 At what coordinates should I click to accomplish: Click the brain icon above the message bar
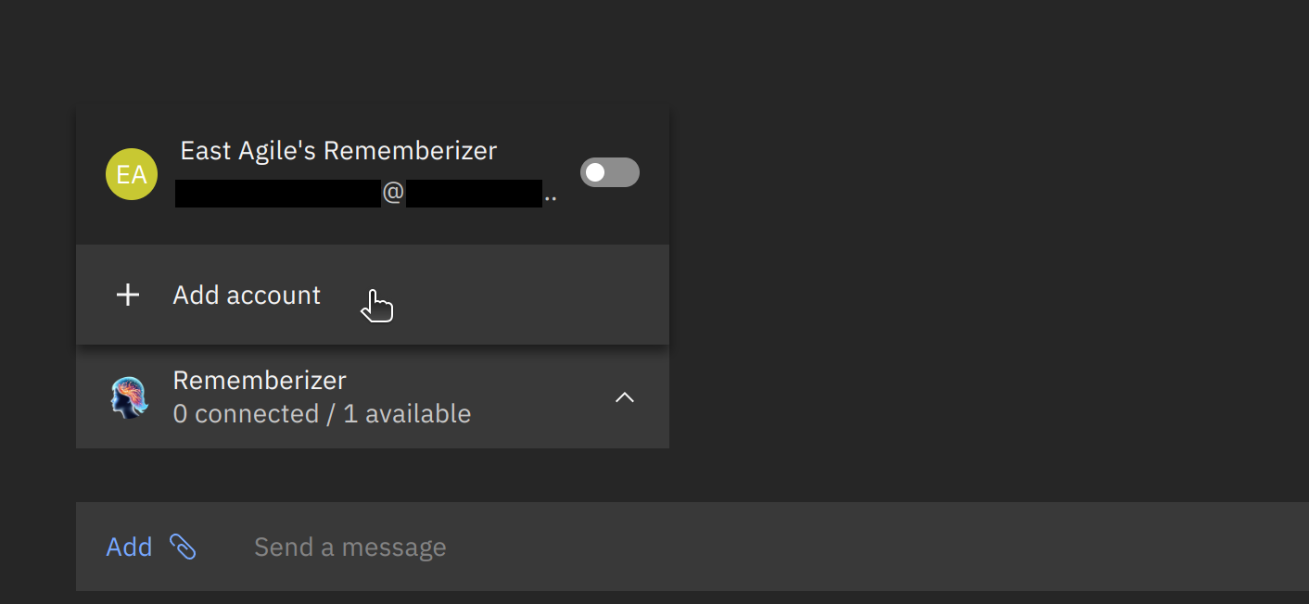coord(129,396)
